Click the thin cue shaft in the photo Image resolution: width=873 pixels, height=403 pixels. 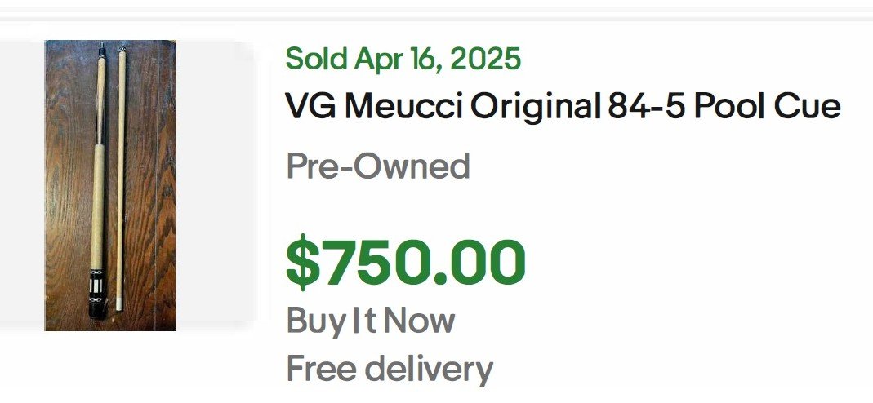coord(120,178)
